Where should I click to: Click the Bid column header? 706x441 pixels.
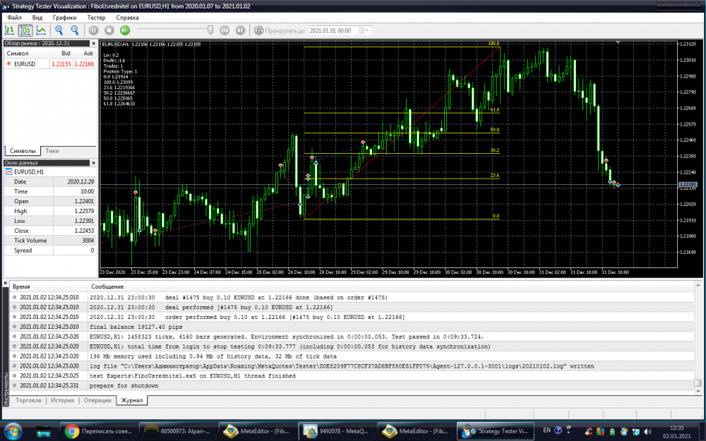[x=61, y=53]
